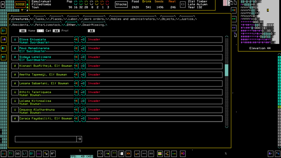Open the Nobles and administrators tab
Screen dimensions: 281x158
pos(133,19)
